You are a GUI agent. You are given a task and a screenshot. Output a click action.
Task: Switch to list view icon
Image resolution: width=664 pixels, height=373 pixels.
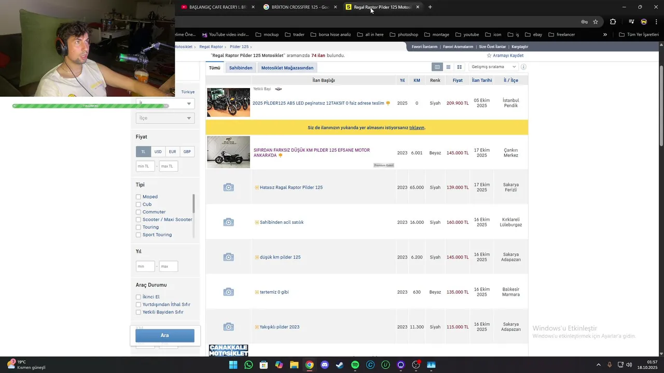point(448,67)
